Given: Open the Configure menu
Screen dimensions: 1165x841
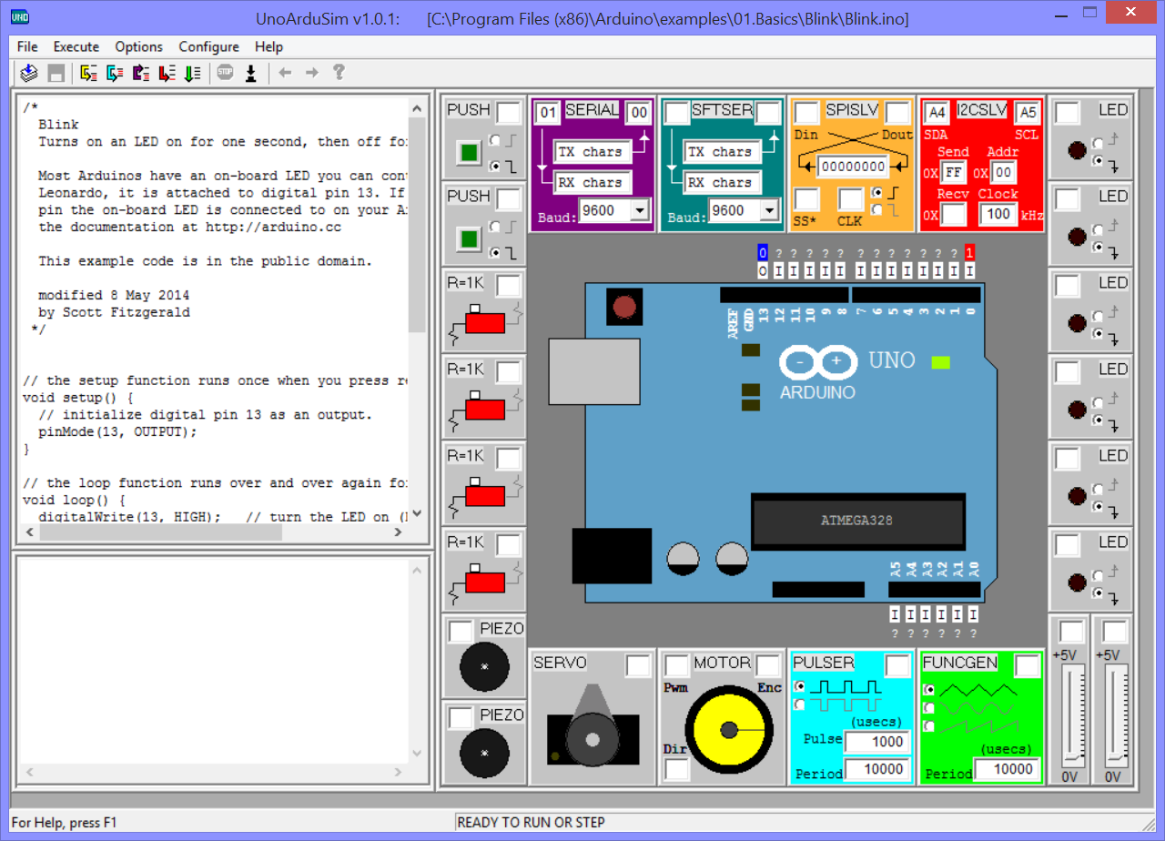Looking at the screenshot, I should click(x=208, y=46).
